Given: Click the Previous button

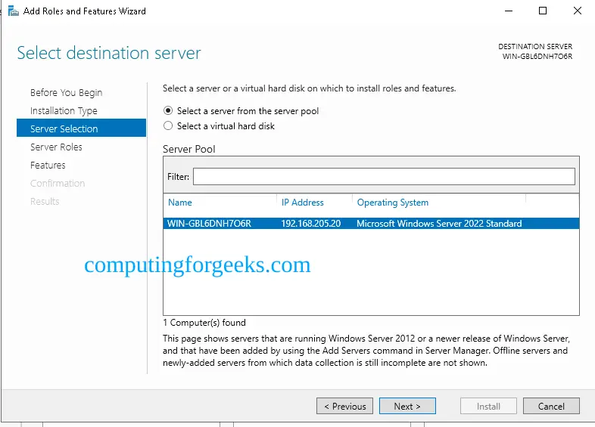Looking at the screenshot, I should [x=344, y=406].
